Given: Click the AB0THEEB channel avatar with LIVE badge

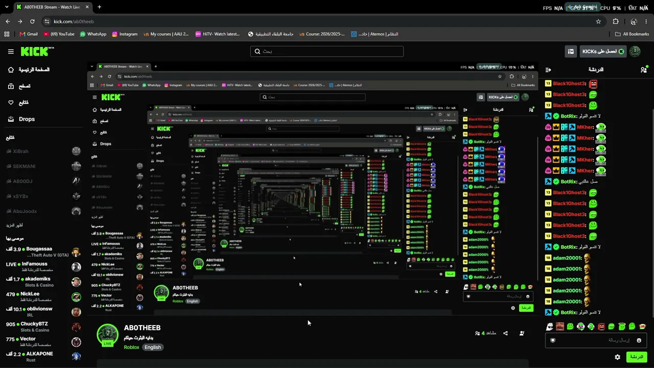Looking at the screenshot, I should 108,335.
